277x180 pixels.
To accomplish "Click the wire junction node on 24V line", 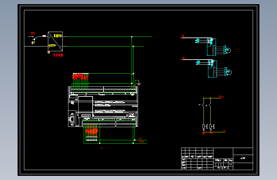I will (x=132, y=37).
